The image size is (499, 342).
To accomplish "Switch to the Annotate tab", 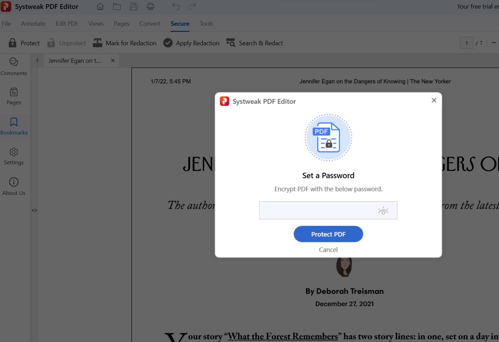I will point(33,24).
